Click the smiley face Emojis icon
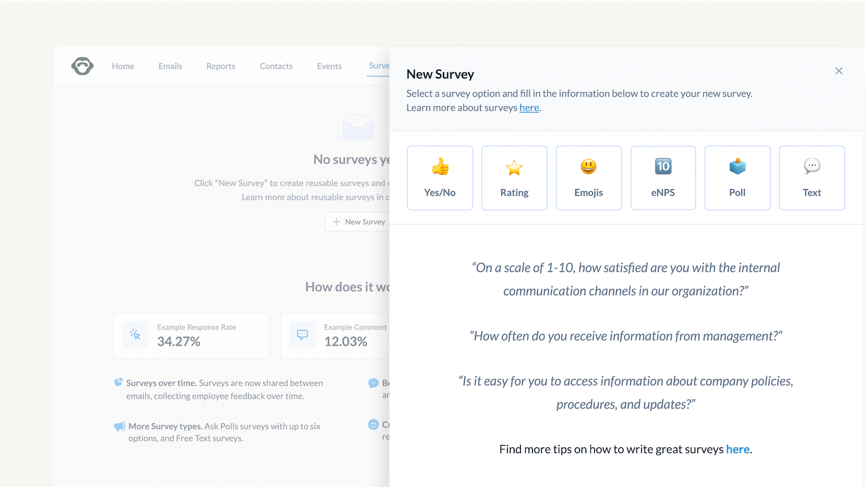This screenshot has height=487, width=865. [589, 166]
